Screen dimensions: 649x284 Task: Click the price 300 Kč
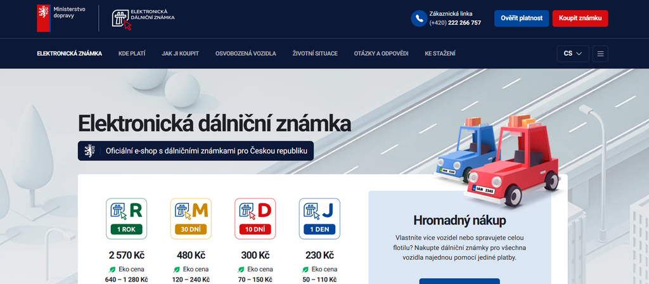coord(255,255)
